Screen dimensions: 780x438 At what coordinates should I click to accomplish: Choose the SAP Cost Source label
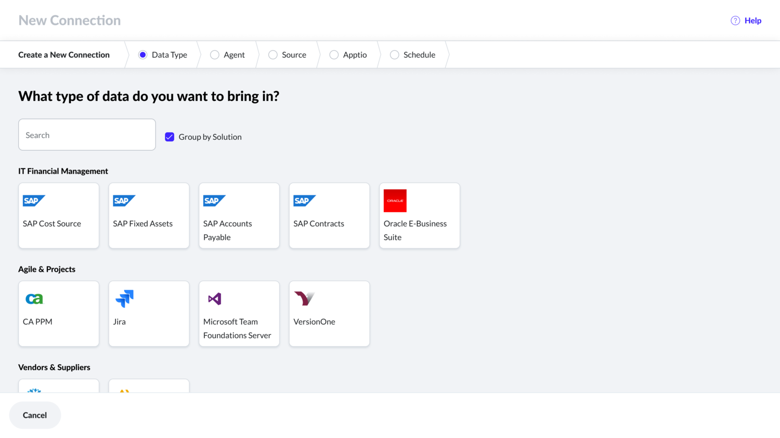click(52, 223)
